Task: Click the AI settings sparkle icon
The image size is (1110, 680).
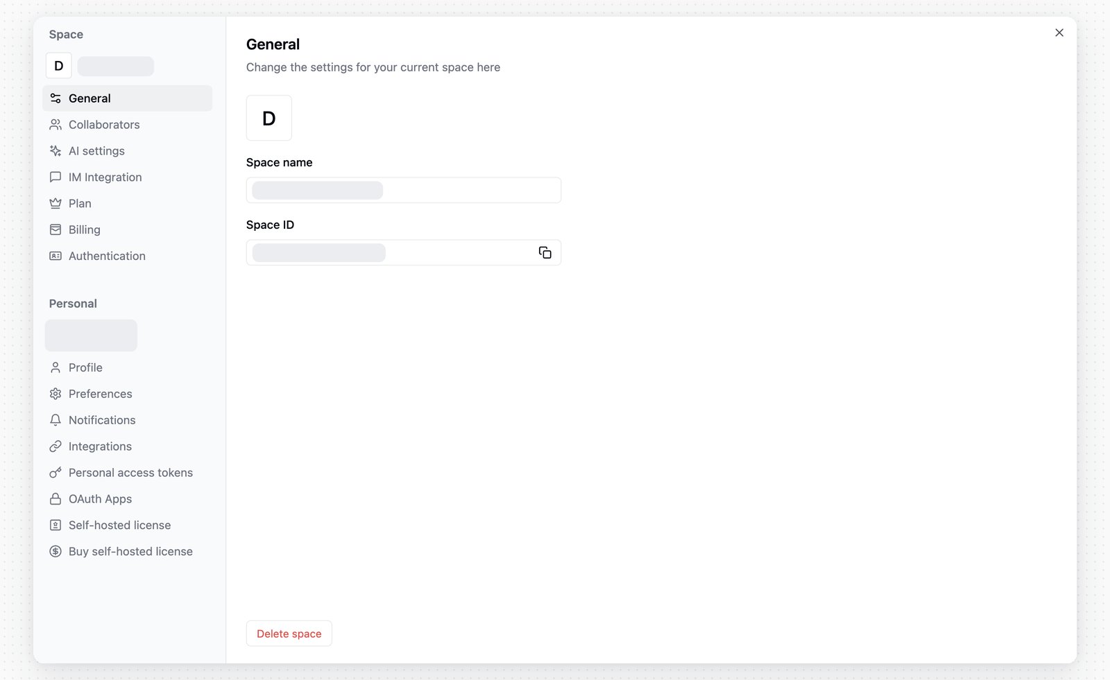Action: click(55, 151)
